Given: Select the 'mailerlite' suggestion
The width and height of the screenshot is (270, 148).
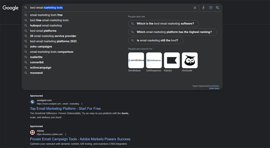Looking at the screenshot, I should [x=36, y=57].
